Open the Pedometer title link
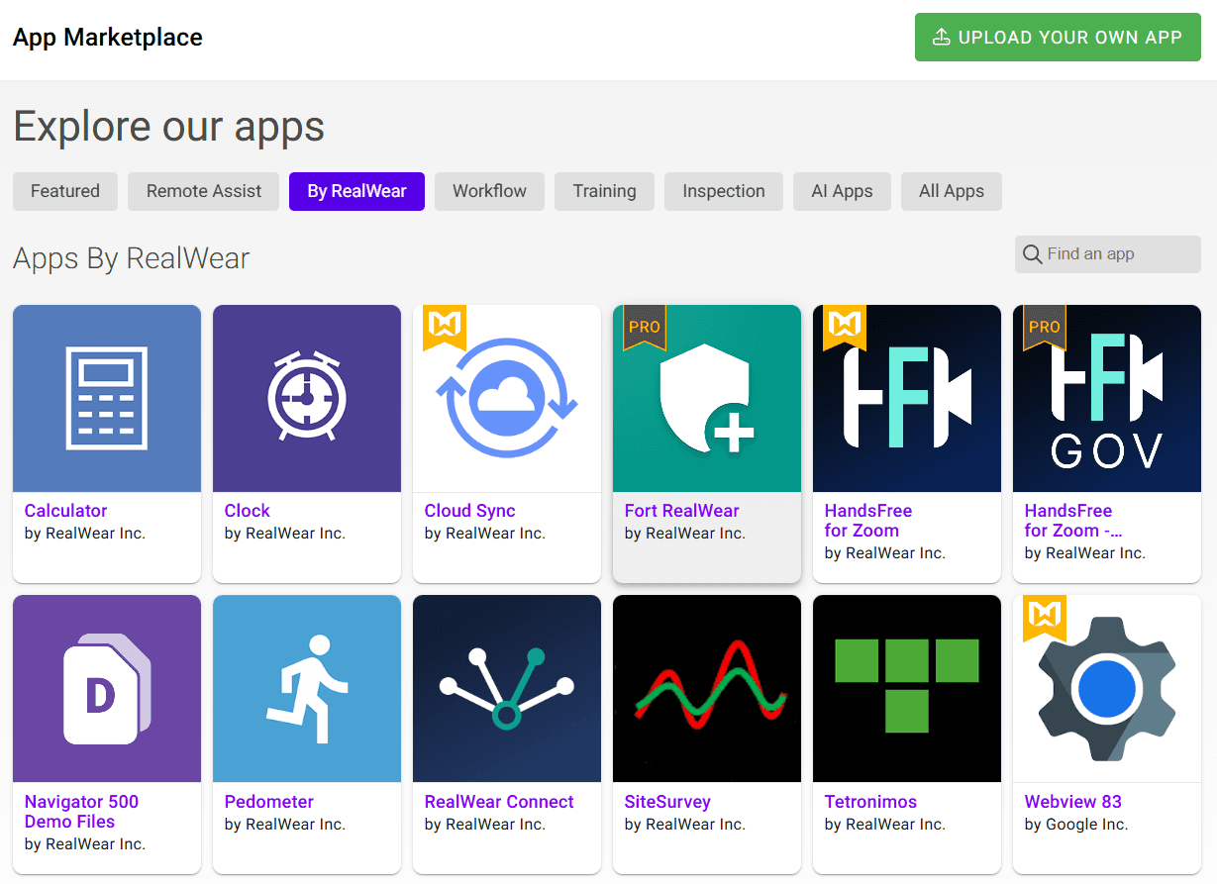The width and height of the screenshot is (1217, 884). point(268,802)
